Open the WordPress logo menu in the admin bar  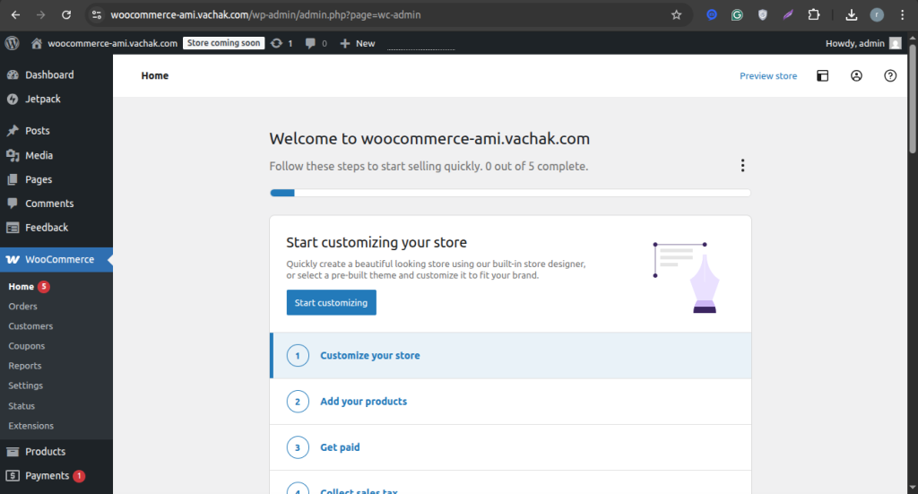point(13,43)
